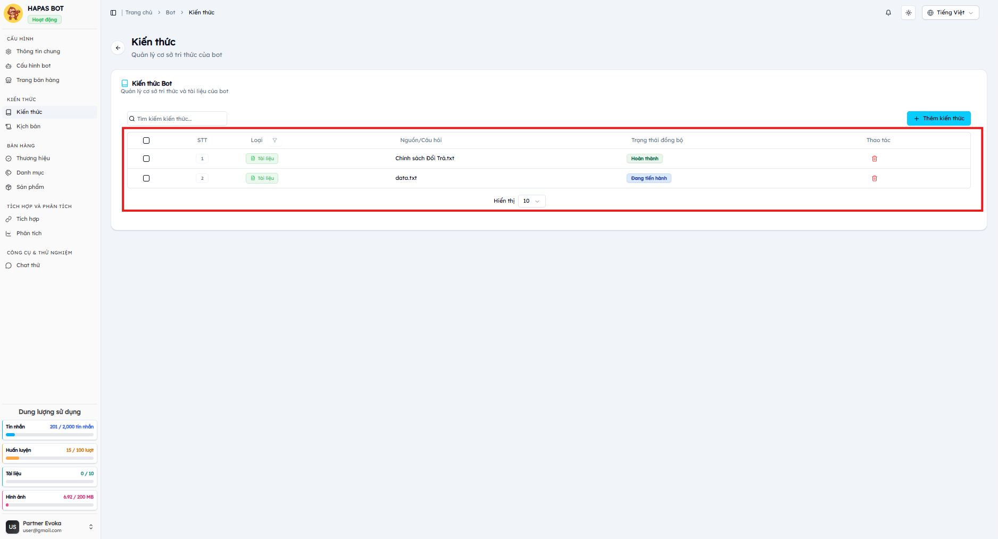Image resolution: width=998 pixels, height=539 pixels.
Task: Click the Nguồn/Câu hỏi column header
Action: tap(421, 140)
